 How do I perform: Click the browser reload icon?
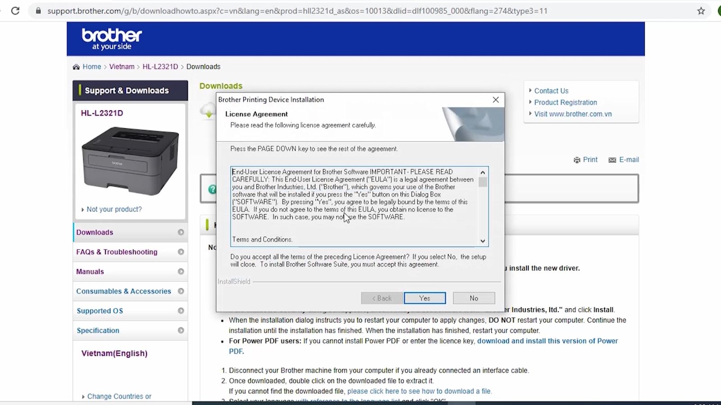point(15,11)
